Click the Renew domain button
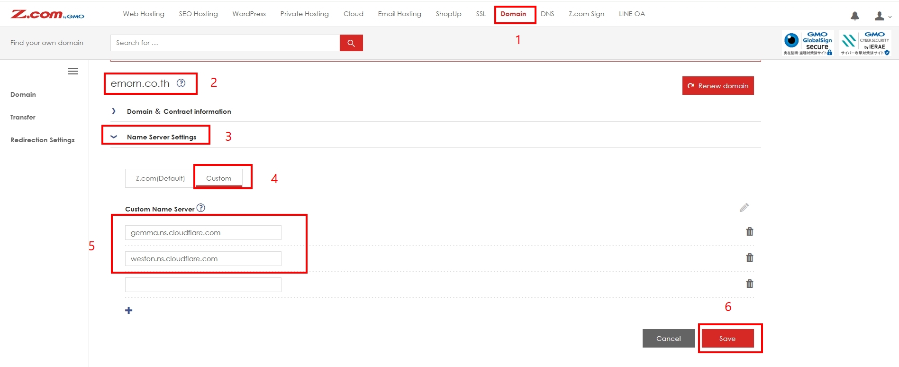 pyautogui.click(x=718, y=86)
